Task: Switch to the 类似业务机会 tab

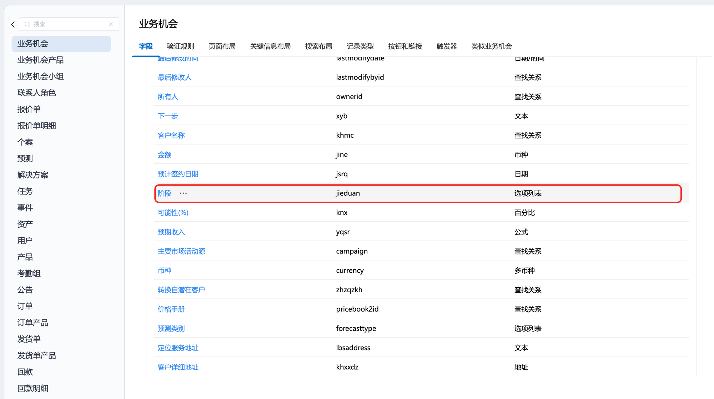Action: pyautogui.click(x=491, y=46)
